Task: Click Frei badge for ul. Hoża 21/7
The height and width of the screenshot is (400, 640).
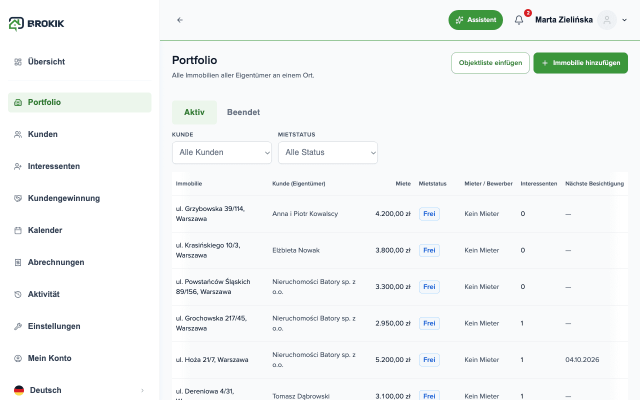Action: [429, 360]
